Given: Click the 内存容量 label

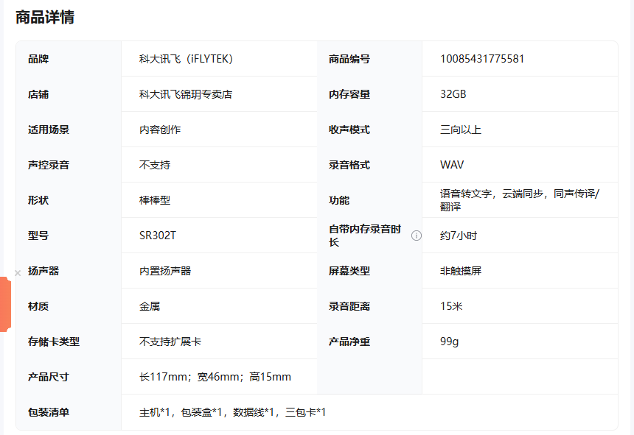Looking at the screenshot, I should tap(349, 94).
